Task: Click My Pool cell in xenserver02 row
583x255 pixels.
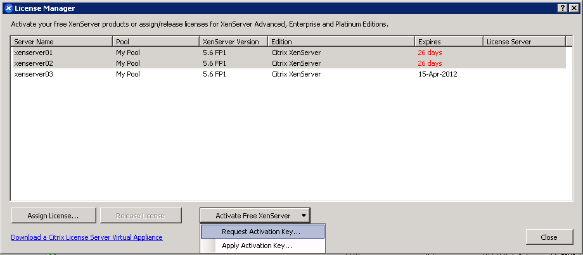Action: [128, 63]
